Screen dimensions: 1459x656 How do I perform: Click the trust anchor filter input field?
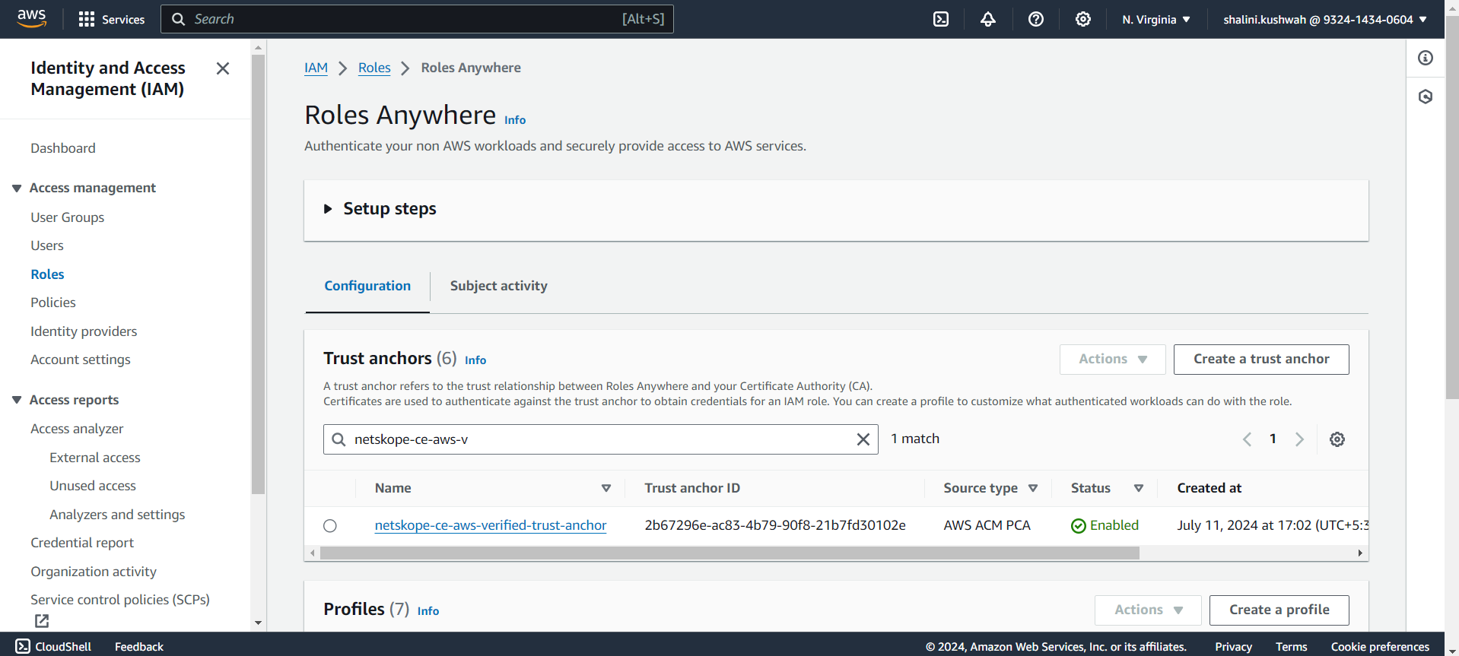coord(601,439)
